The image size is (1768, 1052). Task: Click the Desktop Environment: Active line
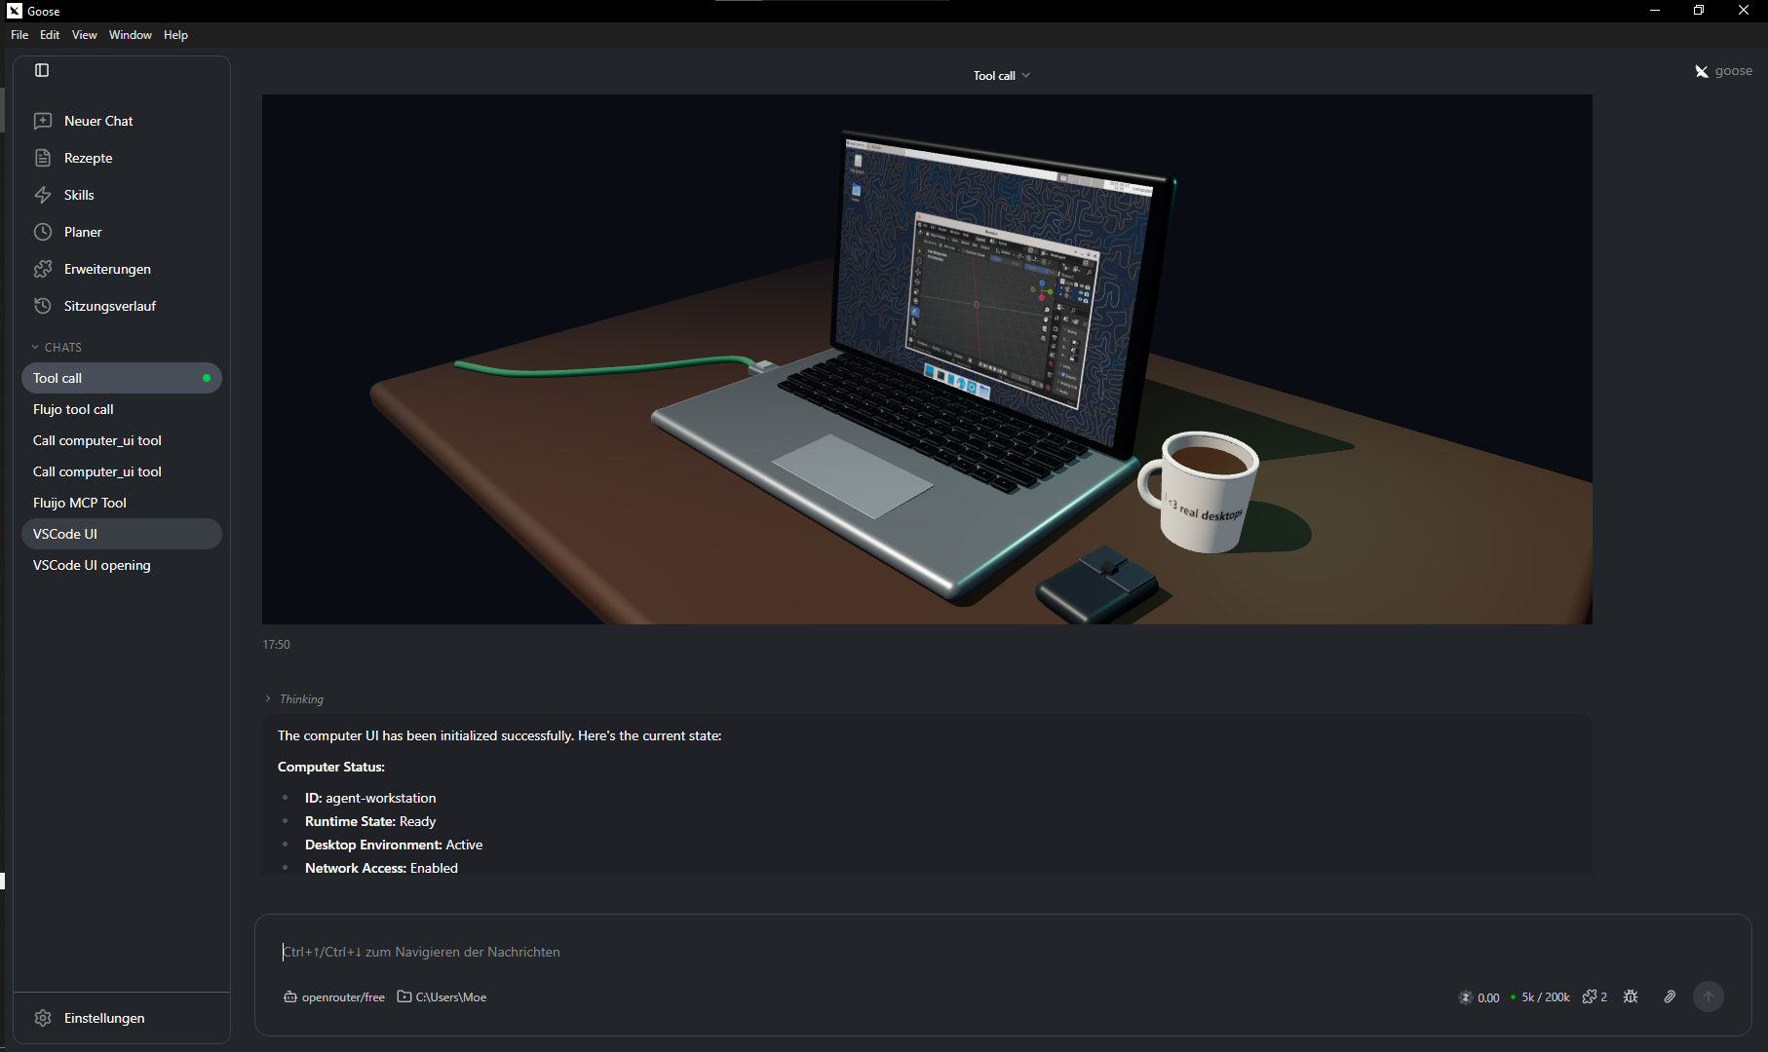[394, 845]
